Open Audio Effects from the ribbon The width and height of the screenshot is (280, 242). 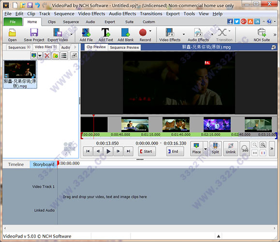pos(198,35)
